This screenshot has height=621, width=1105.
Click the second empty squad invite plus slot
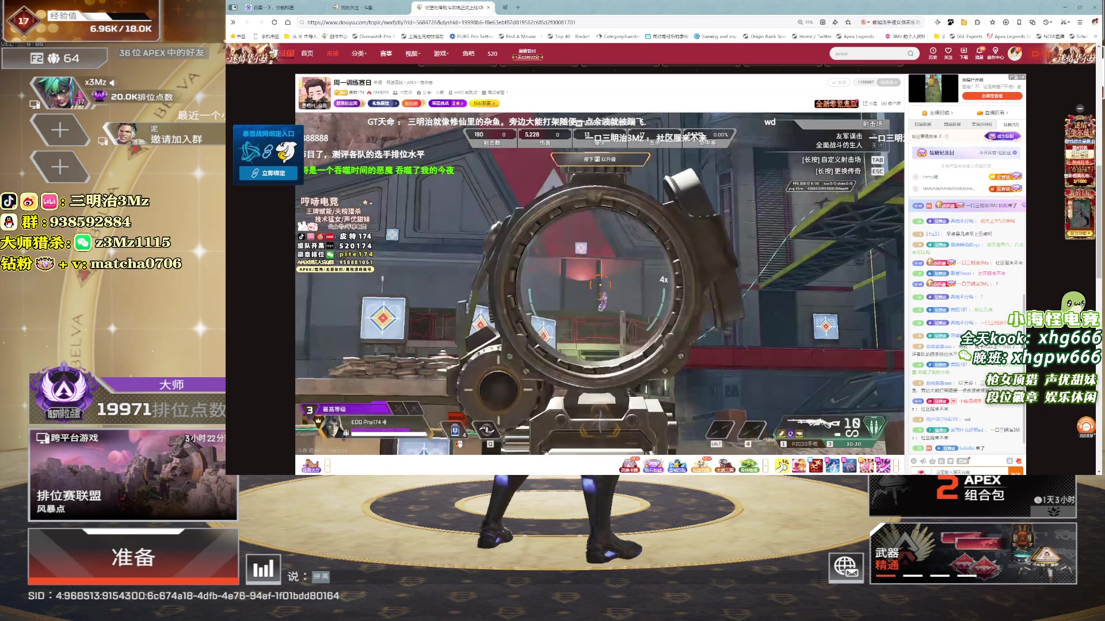pos(60,167)
